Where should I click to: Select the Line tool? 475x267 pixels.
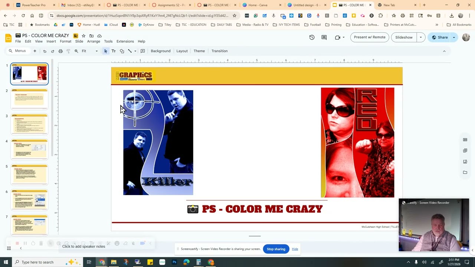point(130,51)
